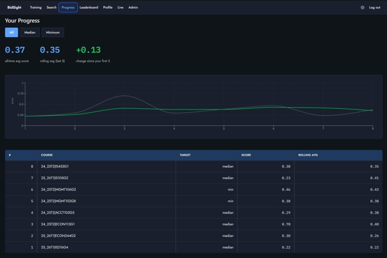The height and width of the screenshot is (258, 387).
Task: Select course 24_25T2|MGMT106G2
Action: tap(59, 190)
